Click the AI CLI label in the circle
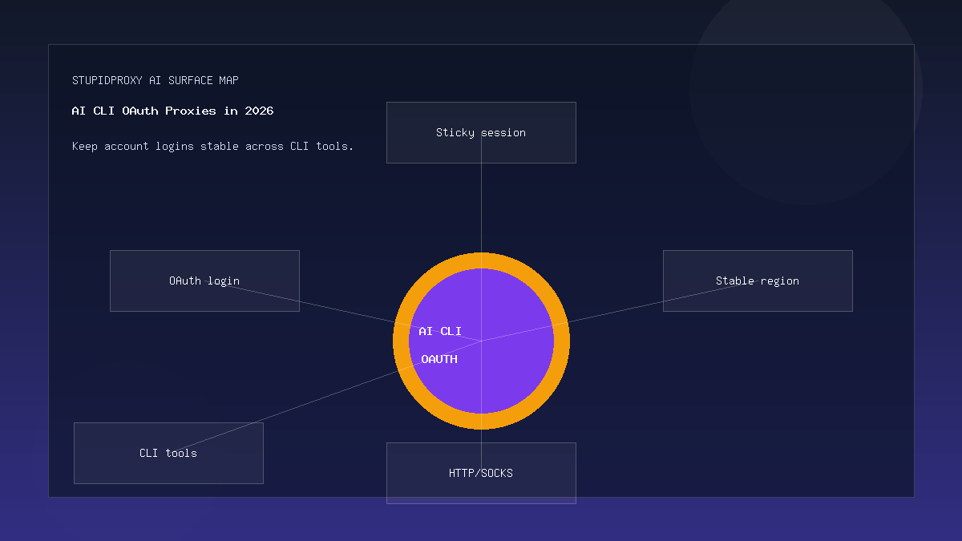Viewport: 962px width, 541px height. coord(440,331)
